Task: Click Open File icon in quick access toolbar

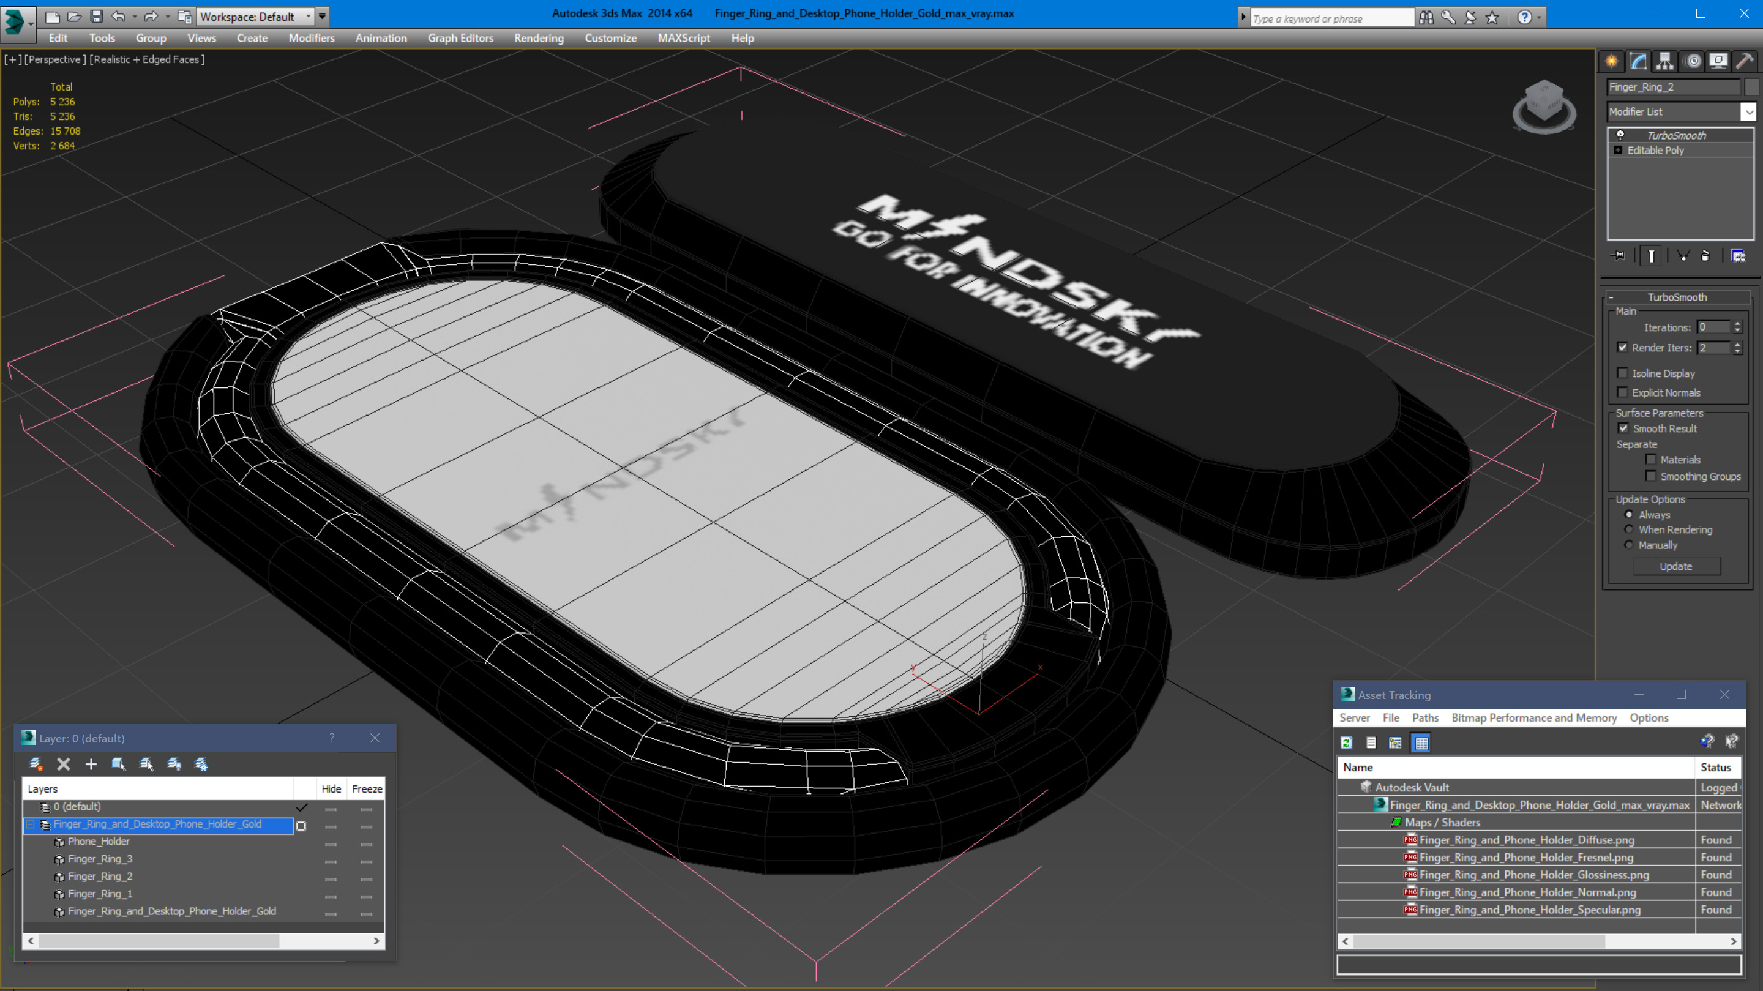Action: 74,17
